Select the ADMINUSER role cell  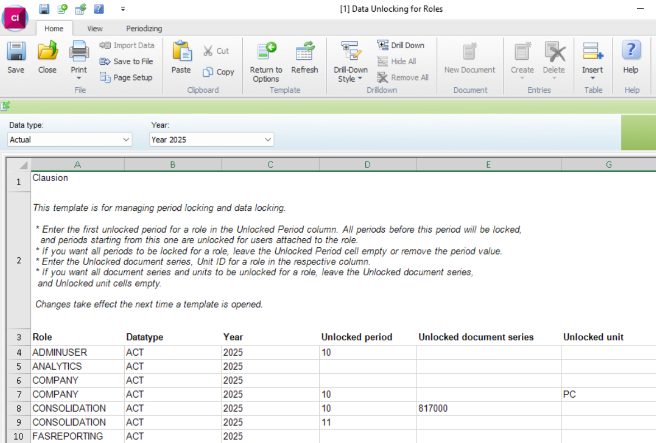[77, 352]
